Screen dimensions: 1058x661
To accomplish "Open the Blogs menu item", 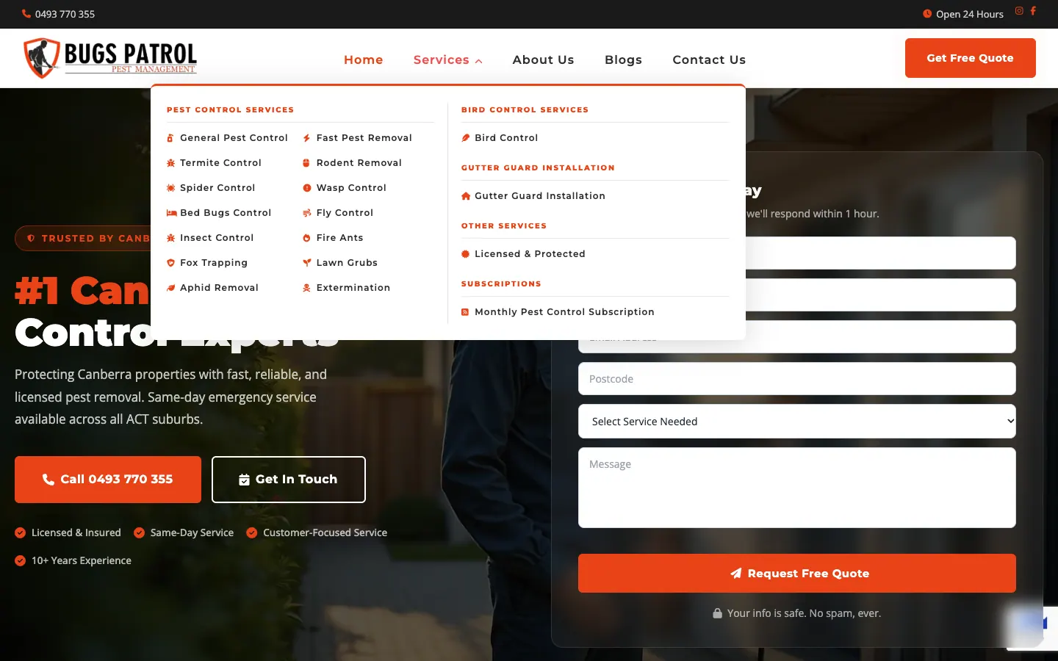I will pos(624,60).
